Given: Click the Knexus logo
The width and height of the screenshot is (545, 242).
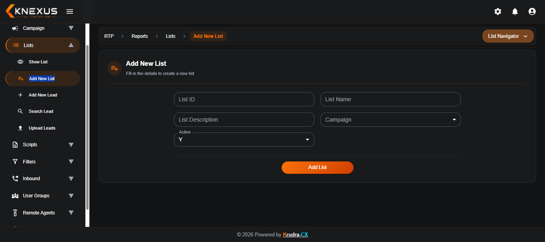Looking at the screenshot, I should point(32,11).
